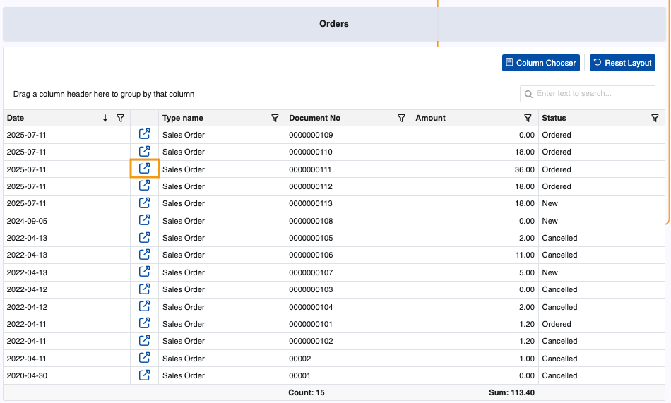Select date 2024-09-05 cell
Viewport: 671px width, 403px height.
coord(67,221)
